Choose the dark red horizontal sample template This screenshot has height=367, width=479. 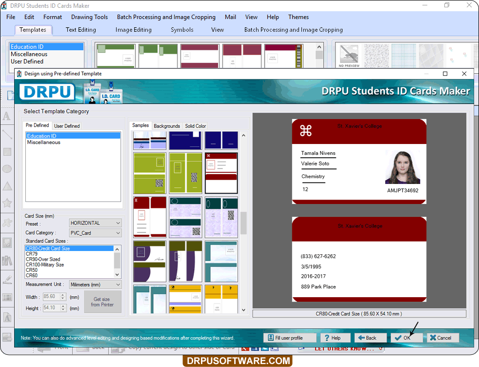click(x=221, y=173)
